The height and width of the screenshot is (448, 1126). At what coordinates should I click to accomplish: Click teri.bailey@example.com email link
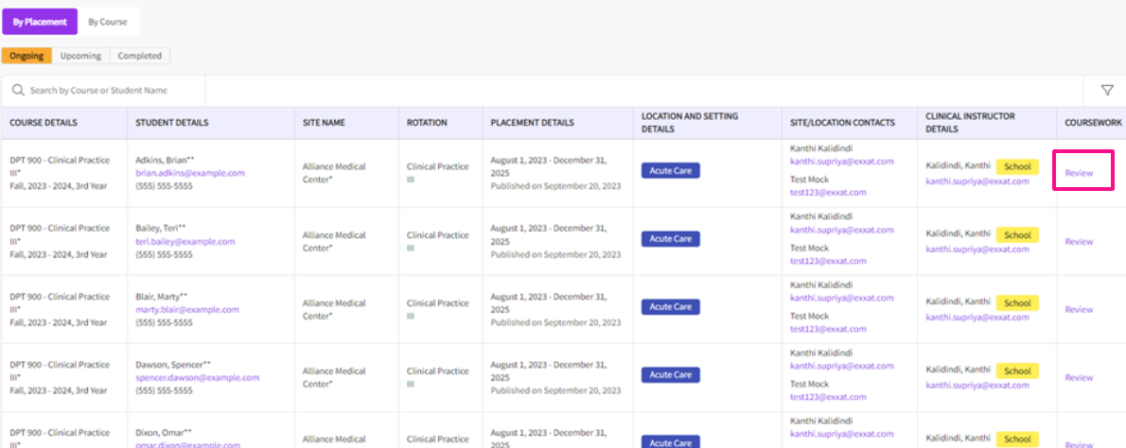point(185,241)
